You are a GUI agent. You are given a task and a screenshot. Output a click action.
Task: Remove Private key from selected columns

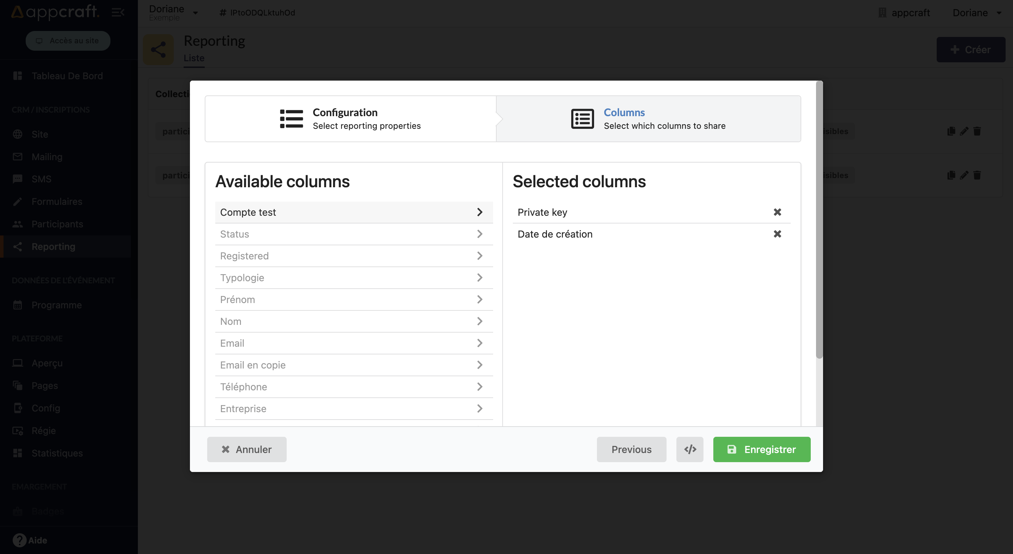tap(777, 212)
